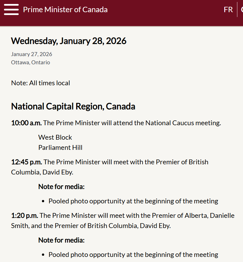Open the hamburger navigation menu
The width and height of the screenshot is (243, 262).
pos(11,10)
